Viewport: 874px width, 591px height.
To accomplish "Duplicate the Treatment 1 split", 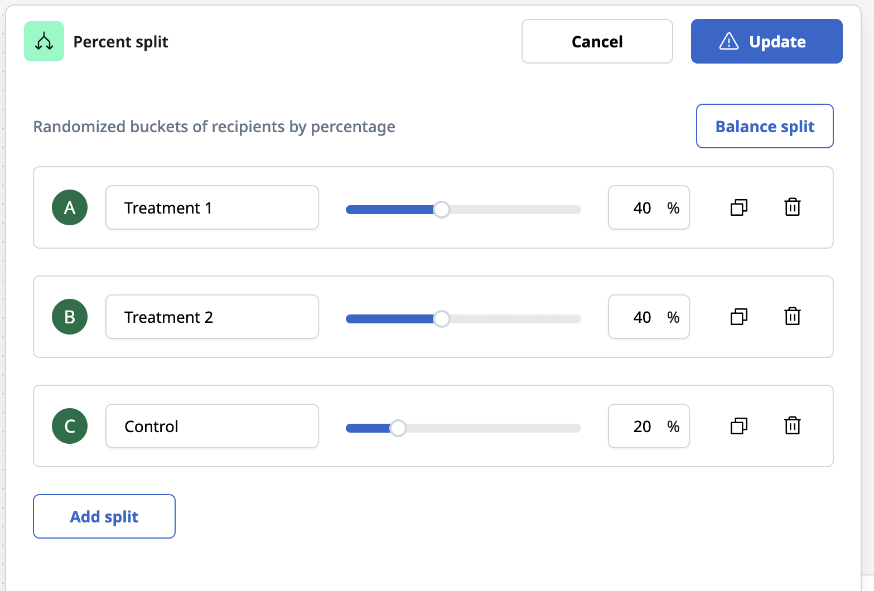I will click(739, 207).
